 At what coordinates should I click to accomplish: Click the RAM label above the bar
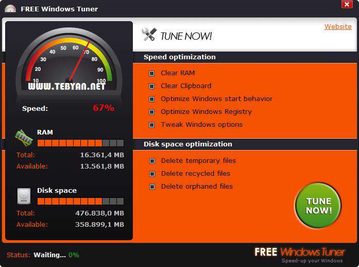45,132
